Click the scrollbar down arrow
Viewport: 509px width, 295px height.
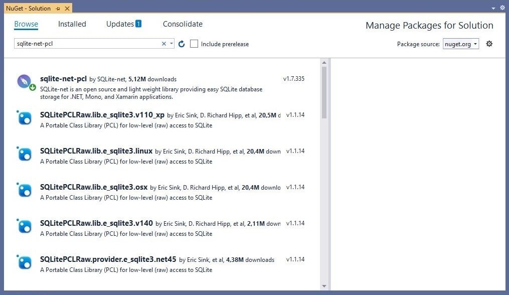[x=324, y=286]
